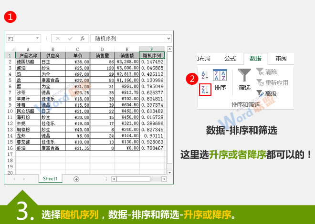The image size is (315, 224).
Task: Click the vertical scrollbar down arrow
Action: pyautogui.click(x=170, y=173)
